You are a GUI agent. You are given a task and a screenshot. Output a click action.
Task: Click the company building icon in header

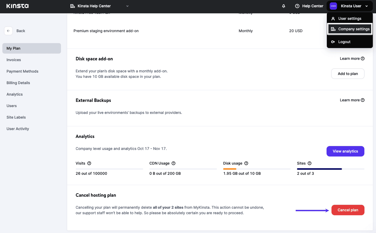coord(73,6)
